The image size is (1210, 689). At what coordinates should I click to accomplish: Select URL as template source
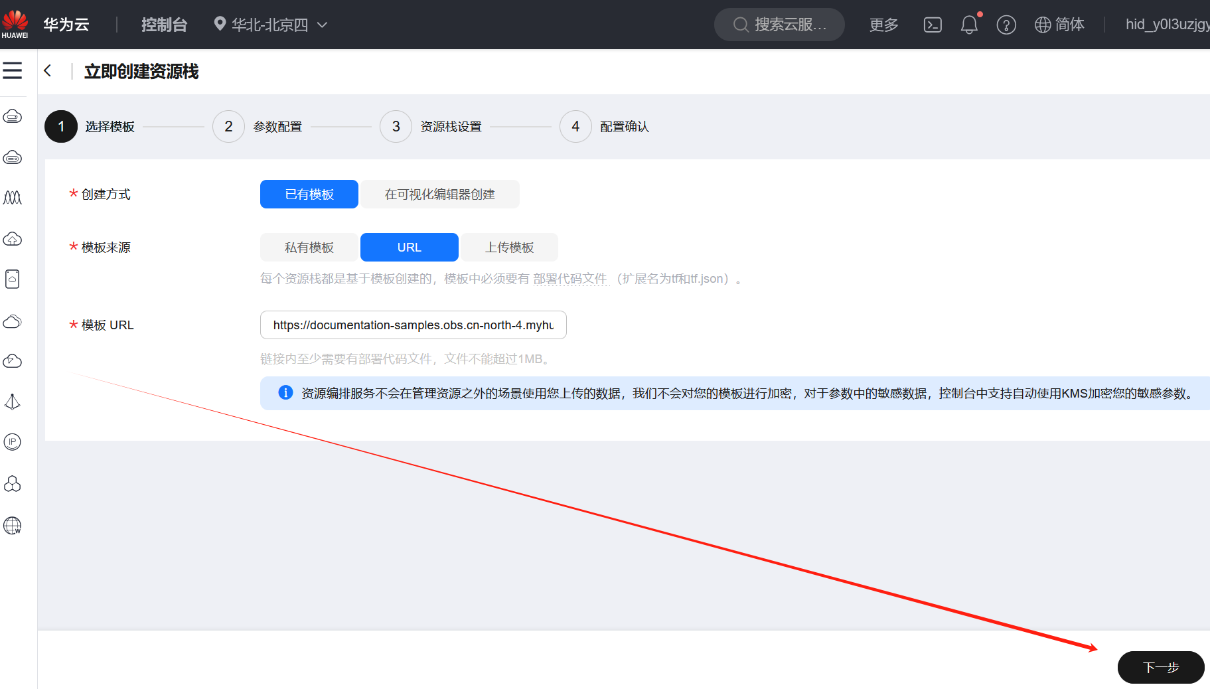pyautogui.click(x=410, y=247)
